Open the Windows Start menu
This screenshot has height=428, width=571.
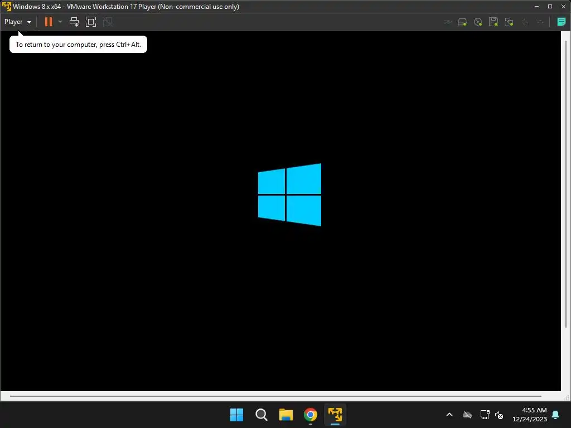coord(236,415)
